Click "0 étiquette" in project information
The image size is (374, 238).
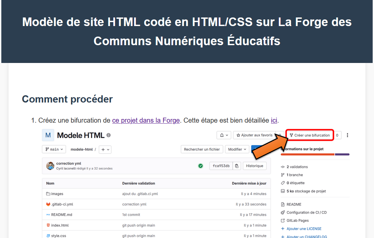(x=295, y=183)
